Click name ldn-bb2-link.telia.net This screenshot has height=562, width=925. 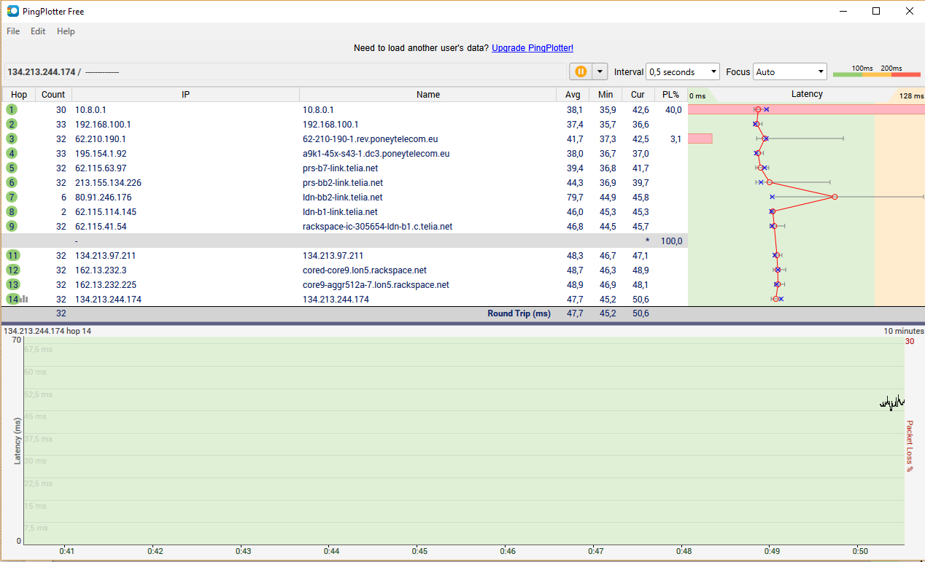click(x=342, y=197)
